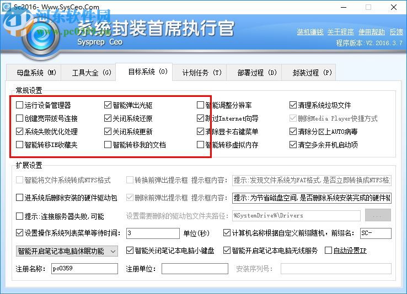This screenshot has height=294, width=407.
Task: Toggle 清空多余开机启动项 checkbox
Action: 293,145
